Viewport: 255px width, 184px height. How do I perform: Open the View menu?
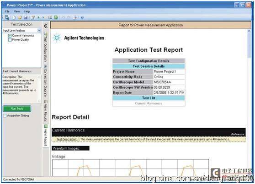16,11
